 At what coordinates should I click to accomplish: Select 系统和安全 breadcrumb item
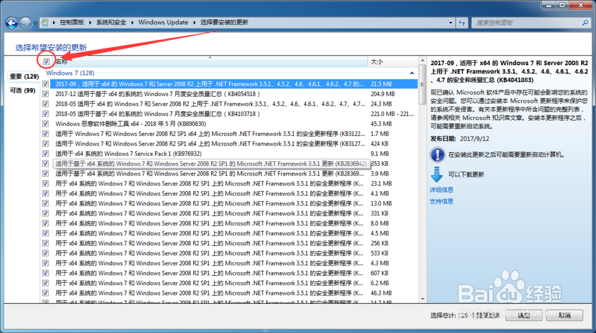[111, 23]
